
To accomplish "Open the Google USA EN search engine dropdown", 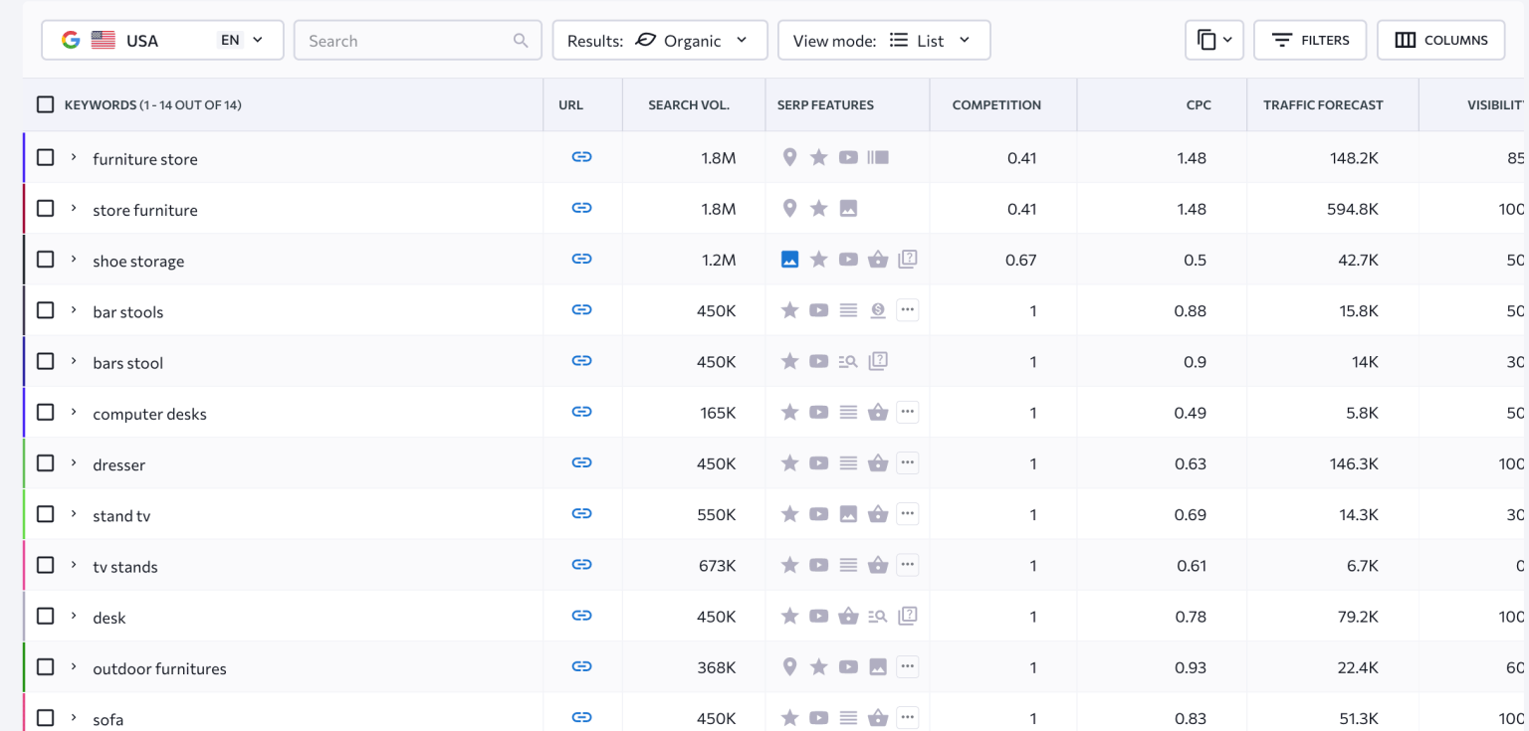I will pyautogui.click(x=162, y=40).
